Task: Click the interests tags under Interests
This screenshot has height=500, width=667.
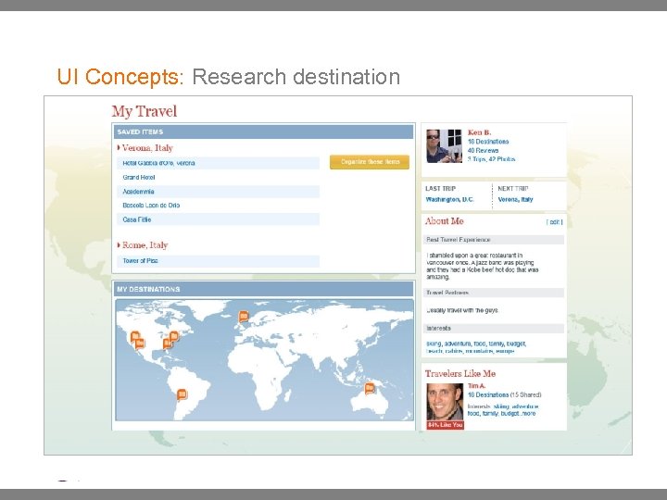Action: tap(476, 347)
